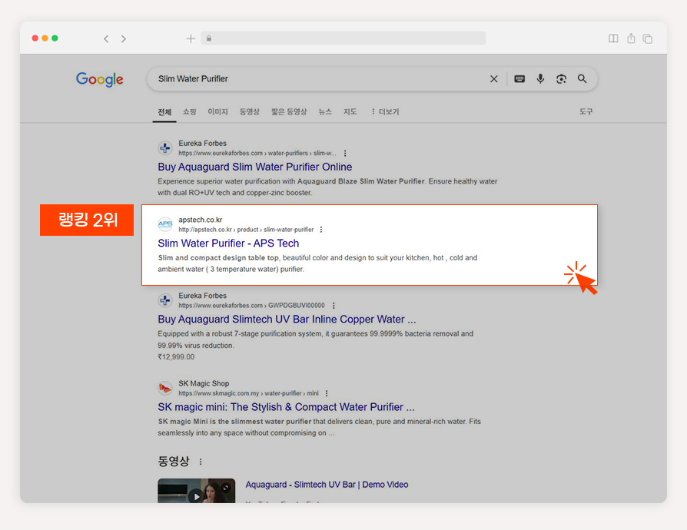
Task: Play the Aquaguard demo video thumbnail
Action: [x=196, y=491]
